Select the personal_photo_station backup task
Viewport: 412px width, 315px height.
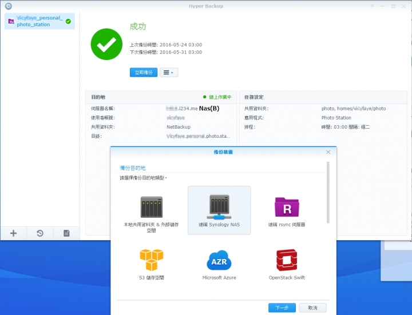click(39, 21)
